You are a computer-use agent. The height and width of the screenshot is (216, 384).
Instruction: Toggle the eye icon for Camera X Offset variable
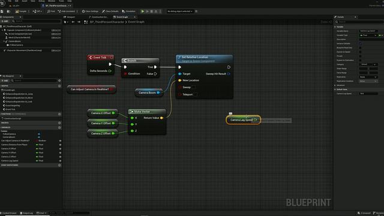pos(60,149)
